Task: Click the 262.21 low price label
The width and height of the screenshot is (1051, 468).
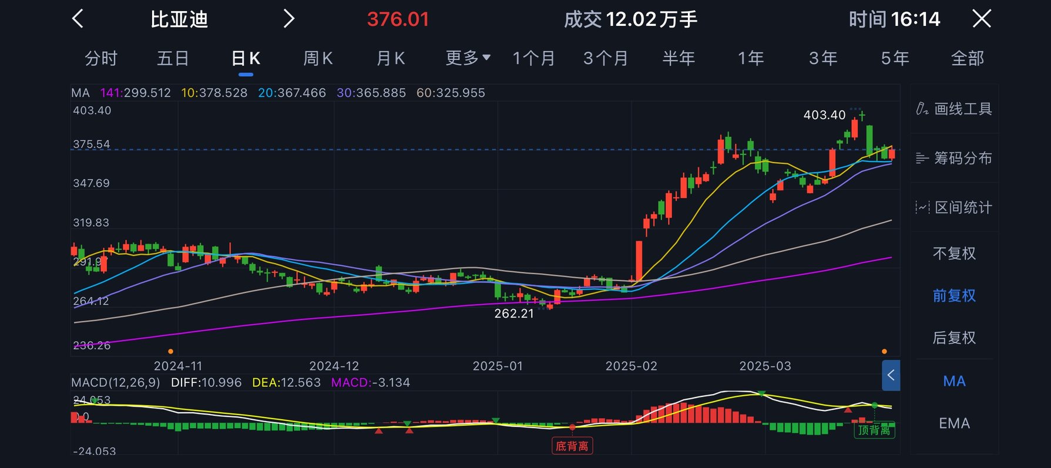Action: (x=514, y=314)
